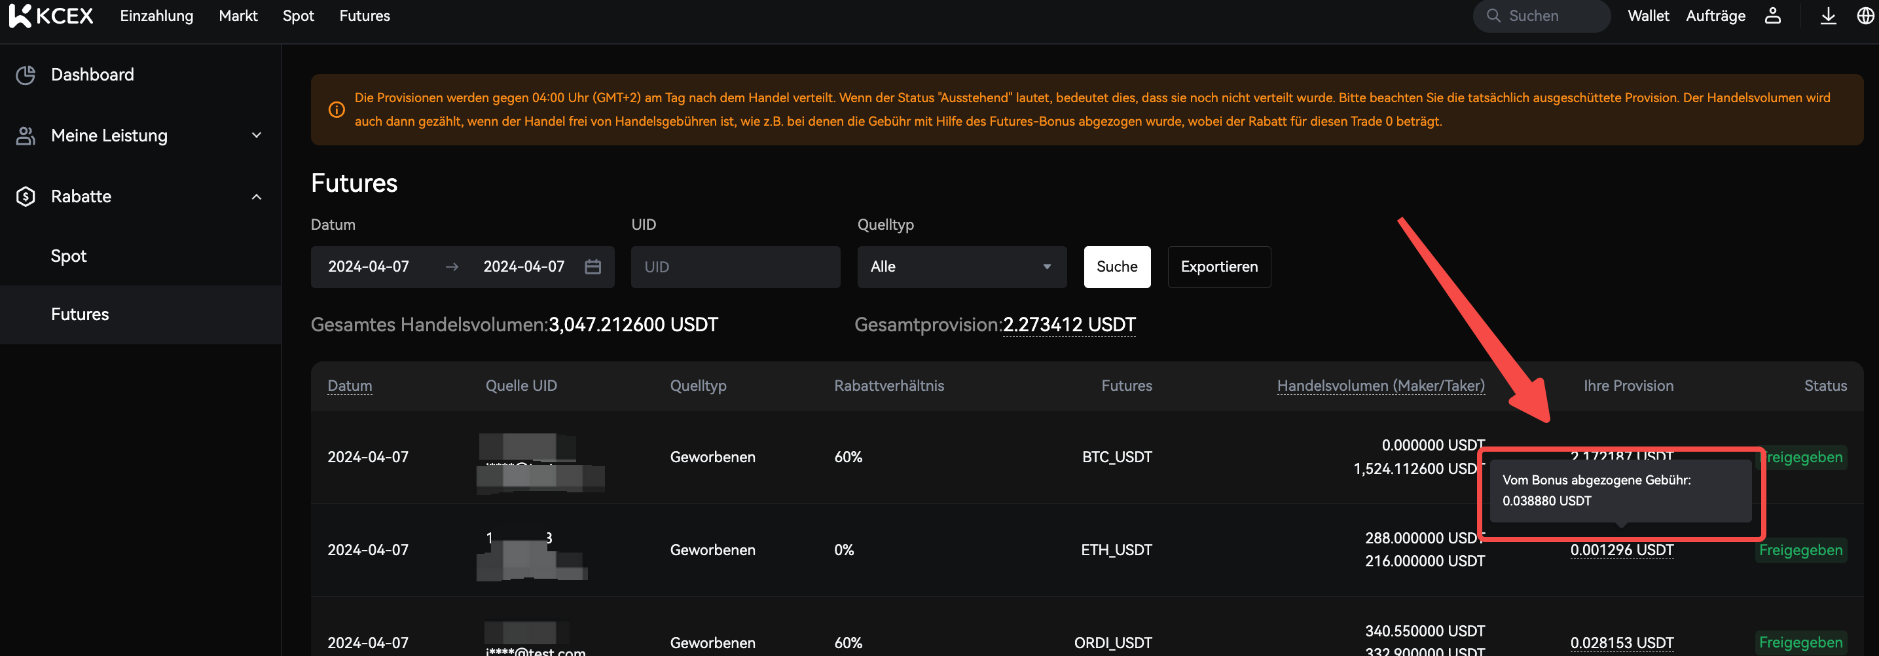Image resolution: width=1879 pixels, height=656 pixels.
Task: Click the UID input field
Action: click(735, 267)
